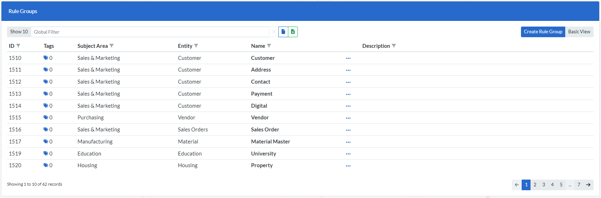This screenshot has height=198, width=601.
Task: Open the ellipsis menu for Payment row
Action: (348, 94)
